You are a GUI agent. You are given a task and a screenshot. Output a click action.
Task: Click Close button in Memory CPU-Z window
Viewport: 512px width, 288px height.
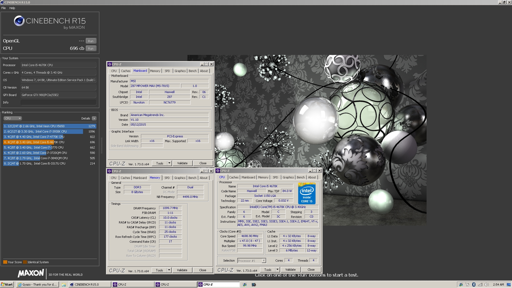[203, 270]
